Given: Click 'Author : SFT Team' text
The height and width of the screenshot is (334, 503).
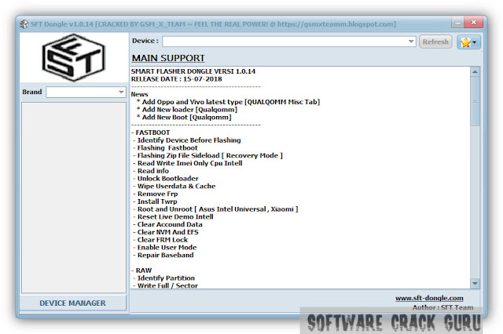Looking at the screenshot, I should coord(442,307).
